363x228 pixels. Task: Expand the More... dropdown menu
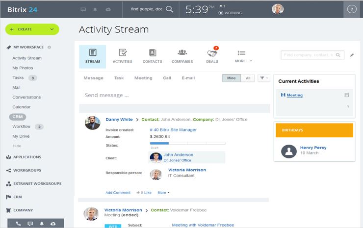pos(243,61)
